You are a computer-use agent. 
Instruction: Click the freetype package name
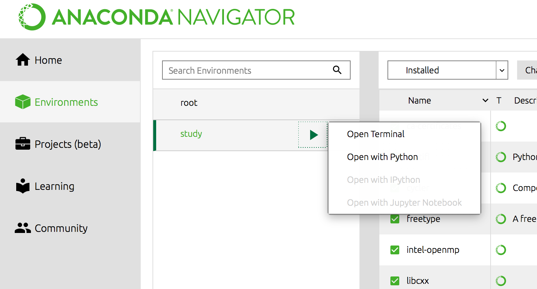click(x=423, y=219)
